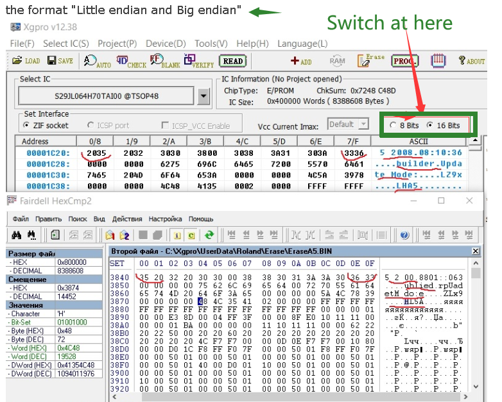Open the Действия menu in HexCmp2

pos(126,219)
